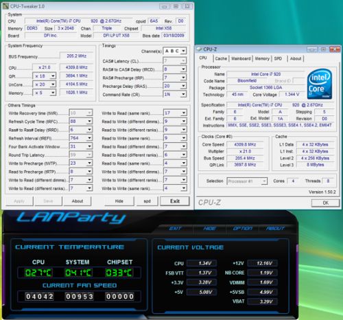Screen dimensions: 343x320
Task: Open the Processor #1 selection combo box
Action: pos(247,181)
